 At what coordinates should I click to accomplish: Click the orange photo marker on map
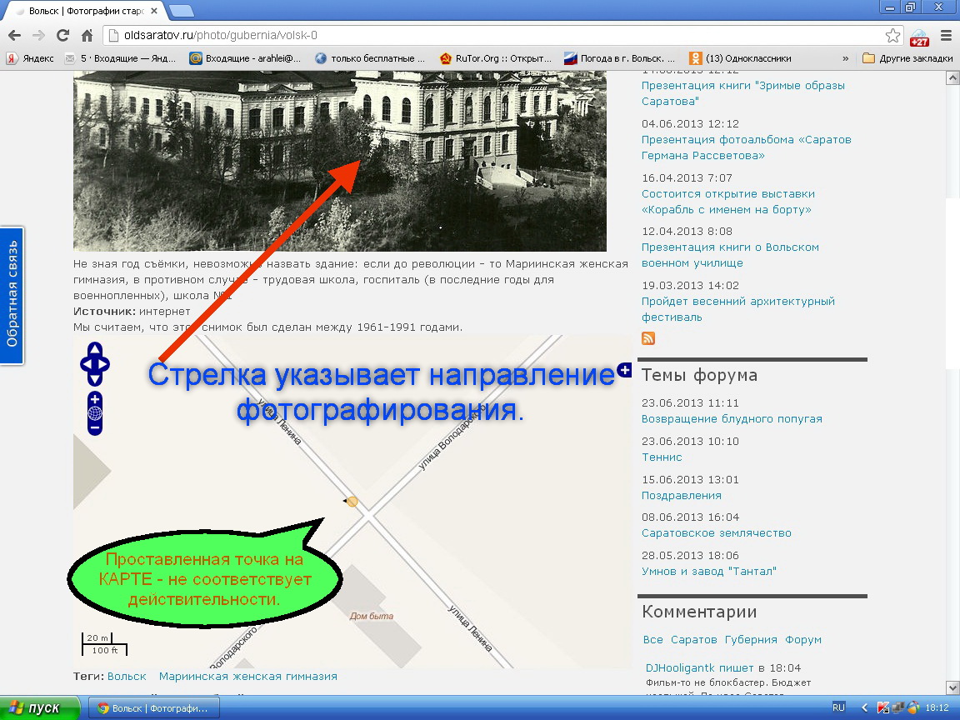[x=352, y=501]
